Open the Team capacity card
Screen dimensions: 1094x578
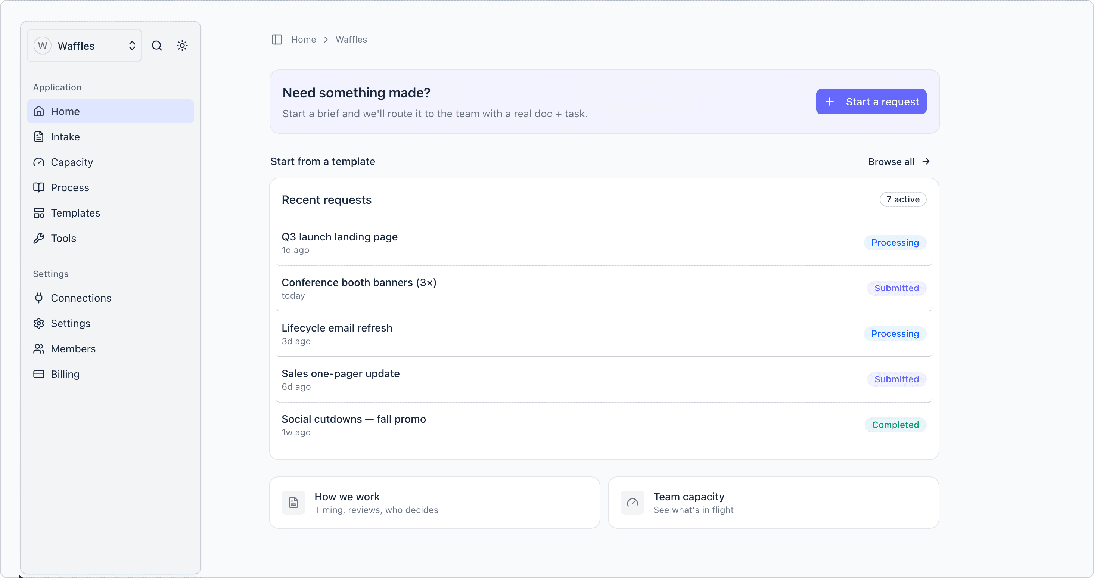(x=773, y=503)
